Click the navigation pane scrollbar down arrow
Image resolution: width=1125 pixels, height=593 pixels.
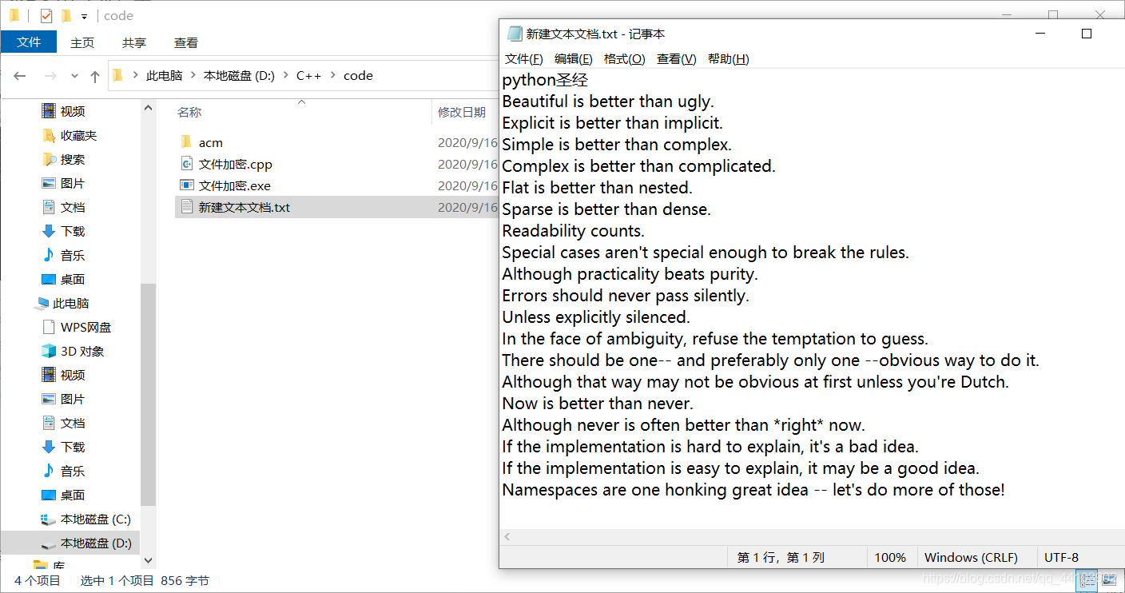148,561
